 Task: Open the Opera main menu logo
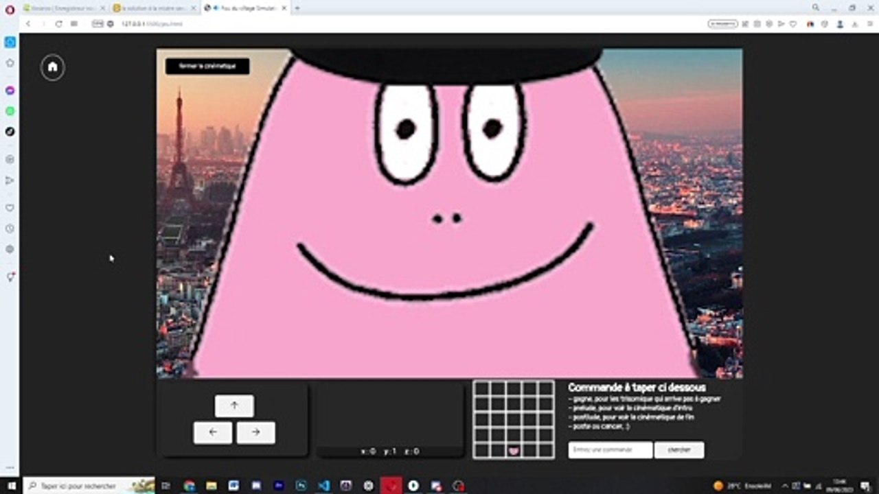click(10, 9)
